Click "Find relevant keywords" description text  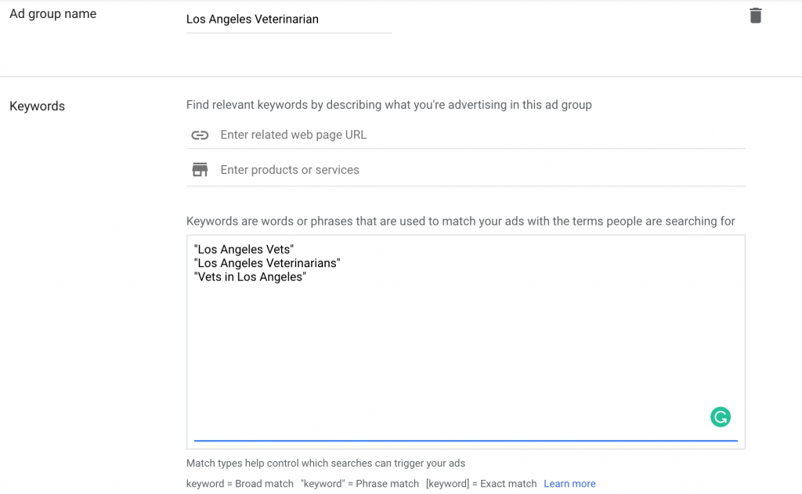click(388, 105)
